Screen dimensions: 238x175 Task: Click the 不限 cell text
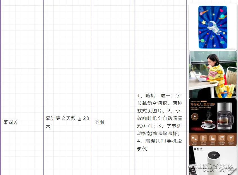[x=99, y=122]
